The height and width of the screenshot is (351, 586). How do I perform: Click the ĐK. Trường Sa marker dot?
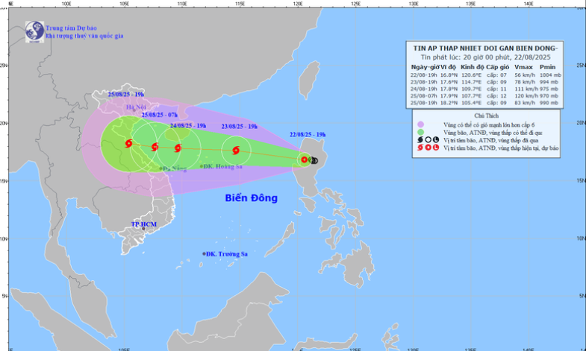pyautogui.click(x=204, y=254)
